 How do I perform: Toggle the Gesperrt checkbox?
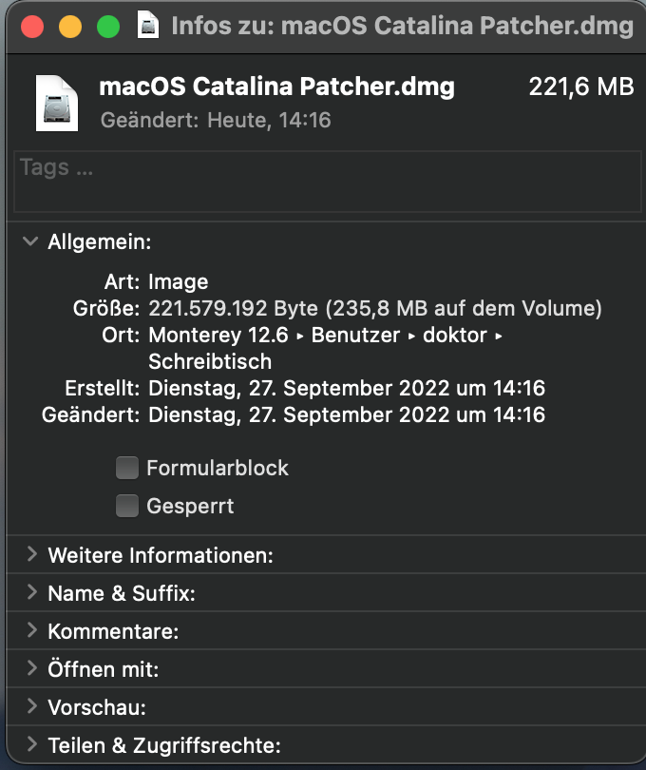pos(127,506)
